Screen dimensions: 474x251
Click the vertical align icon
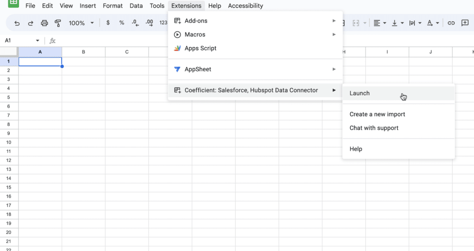(x=394, y=23)
